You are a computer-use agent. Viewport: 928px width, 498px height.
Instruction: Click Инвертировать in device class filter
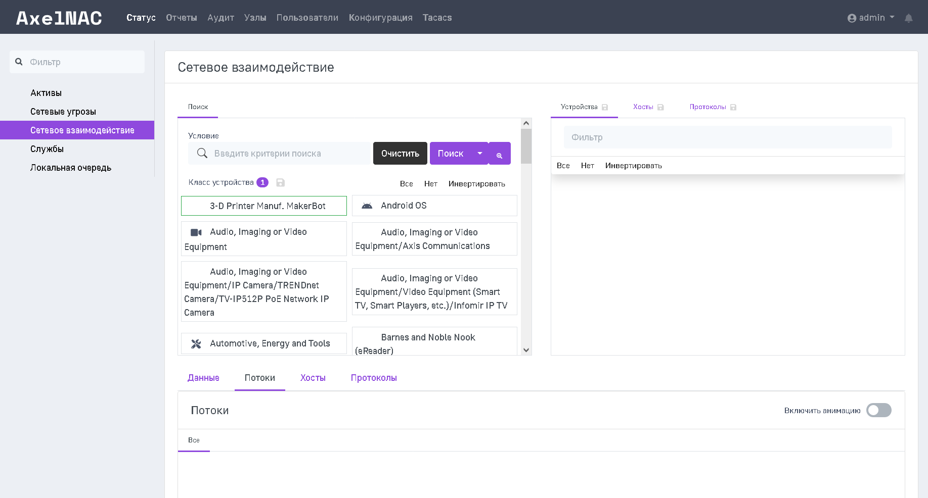pyautogui.click(x=476, y=184)
